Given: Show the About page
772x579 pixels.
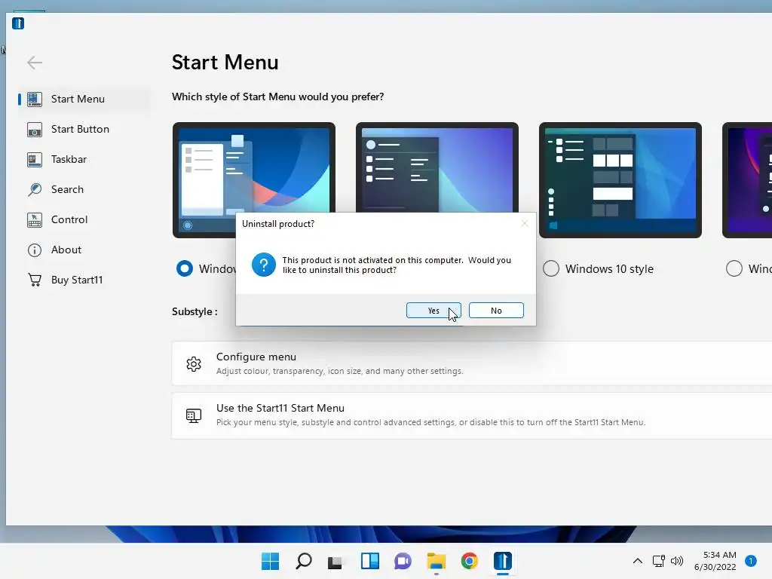Looking at the screenshot, I should click(x=84, y=250).
